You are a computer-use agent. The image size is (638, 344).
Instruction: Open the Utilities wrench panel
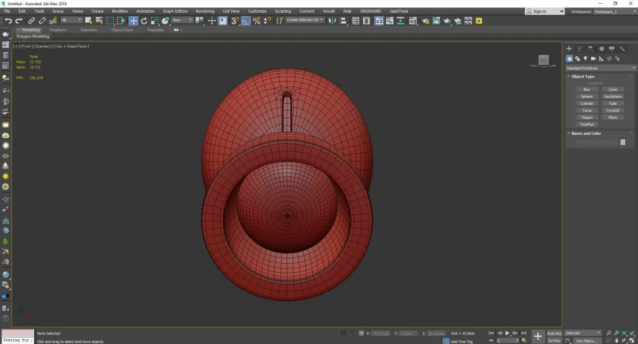click(622, 49)
